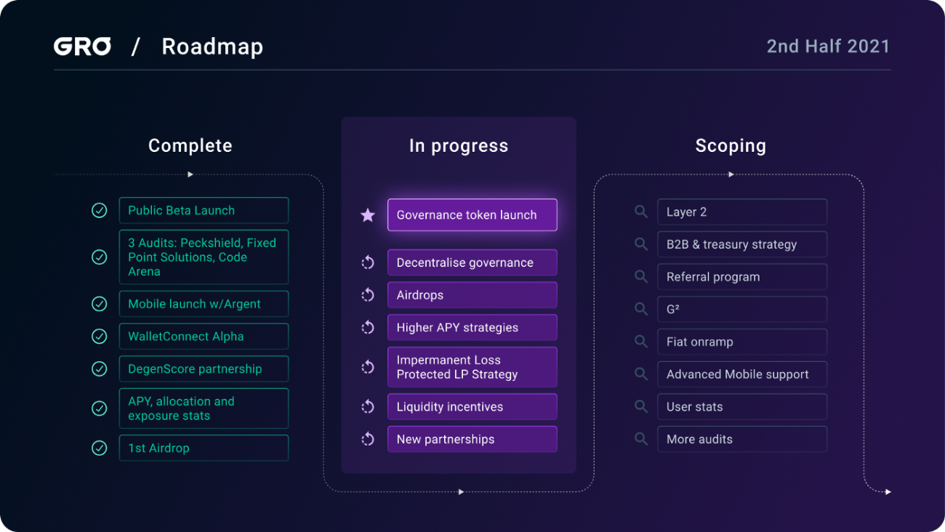Click the Advanced Mobile support item

pyautogui.click(x=742, y=374)
